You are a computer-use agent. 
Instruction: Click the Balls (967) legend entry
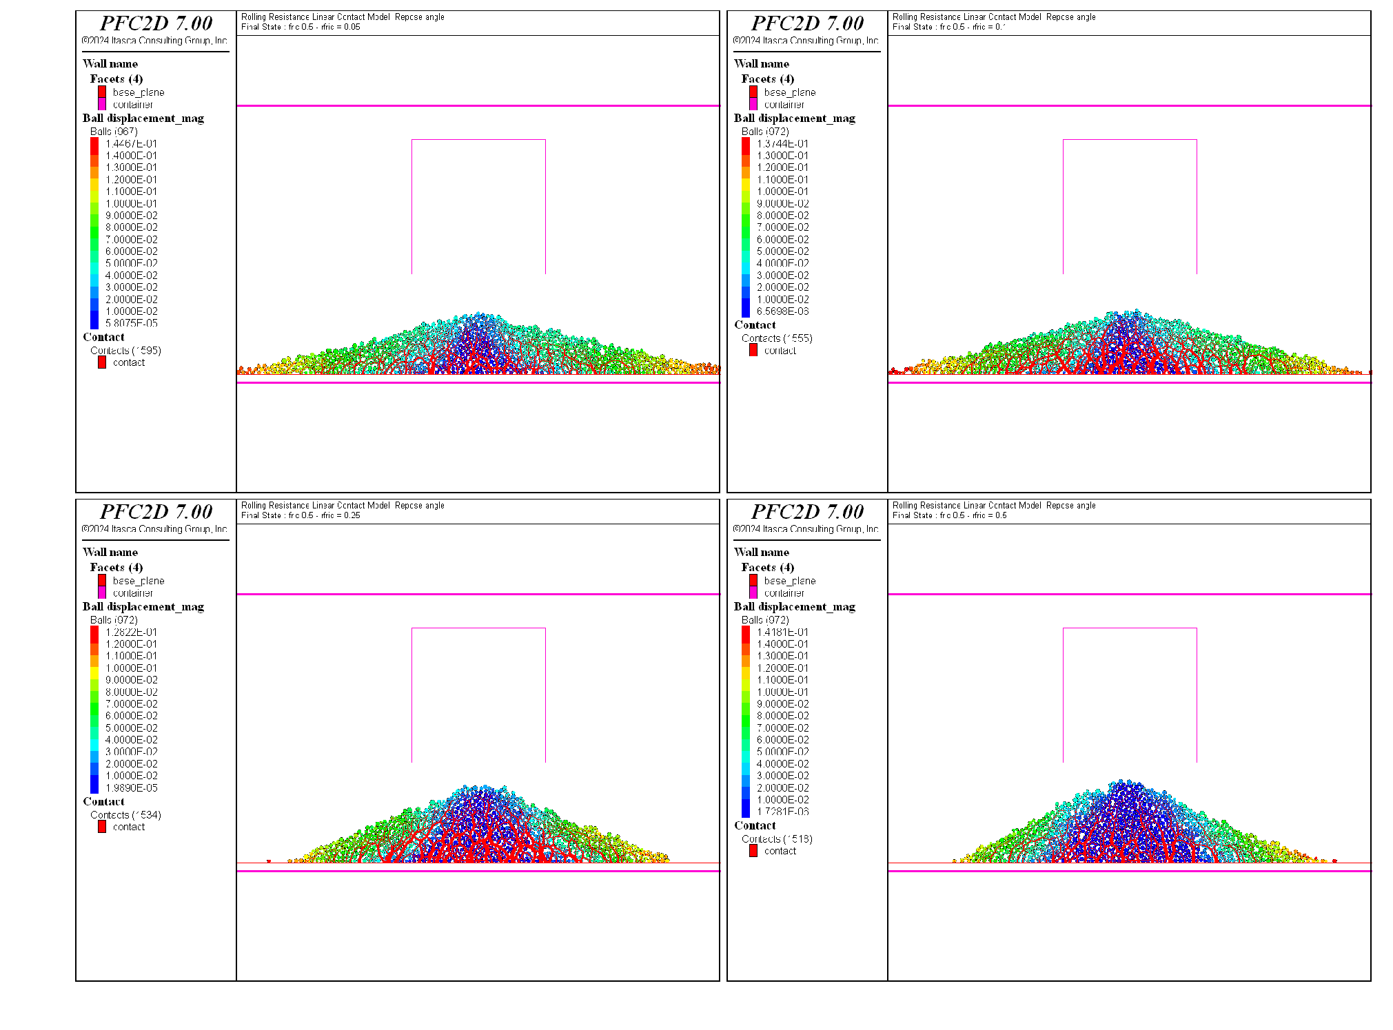[x=114, y=131]
